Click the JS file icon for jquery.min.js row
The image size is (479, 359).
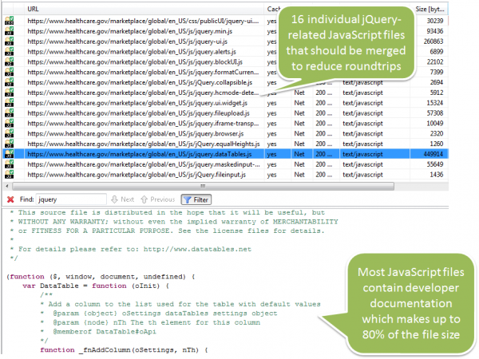coord(9,31)
